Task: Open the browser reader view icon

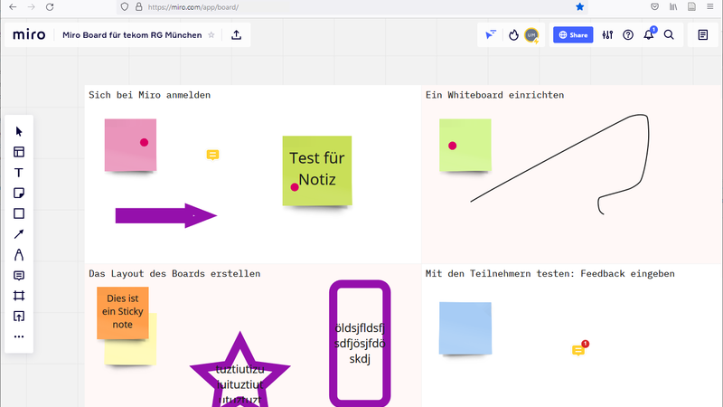Action: (691, 7)
